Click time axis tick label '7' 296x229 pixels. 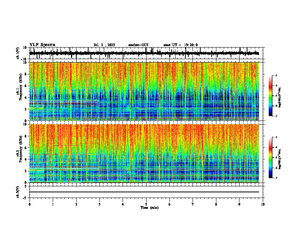point(193,204)
